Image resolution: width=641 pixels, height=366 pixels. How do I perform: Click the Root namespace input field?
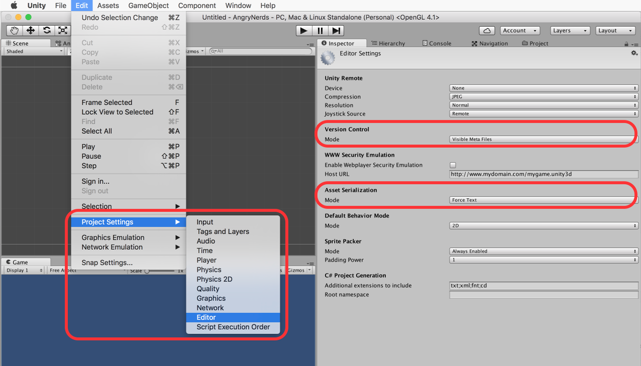(x=544, y=295)
